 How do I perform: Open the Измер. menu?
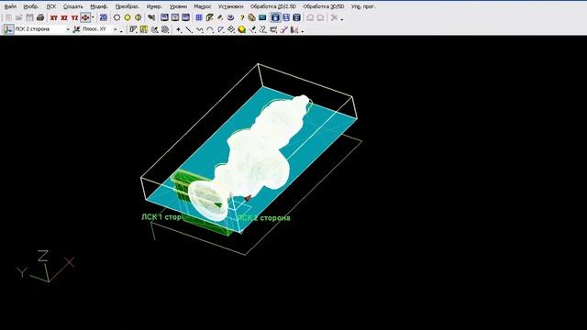154,6
